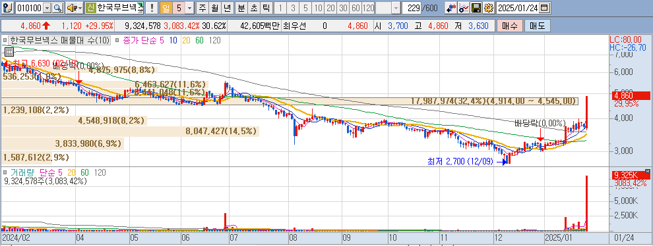This screenshot has height=246, width=653.
Task: Click the 3 interval button
Action: (293, 7)
